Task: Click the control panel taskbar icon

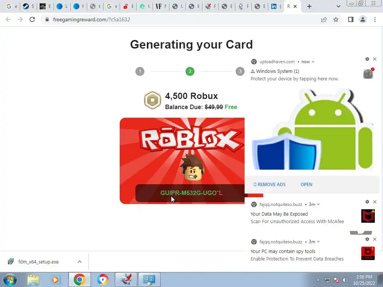Action: (149, 280)
